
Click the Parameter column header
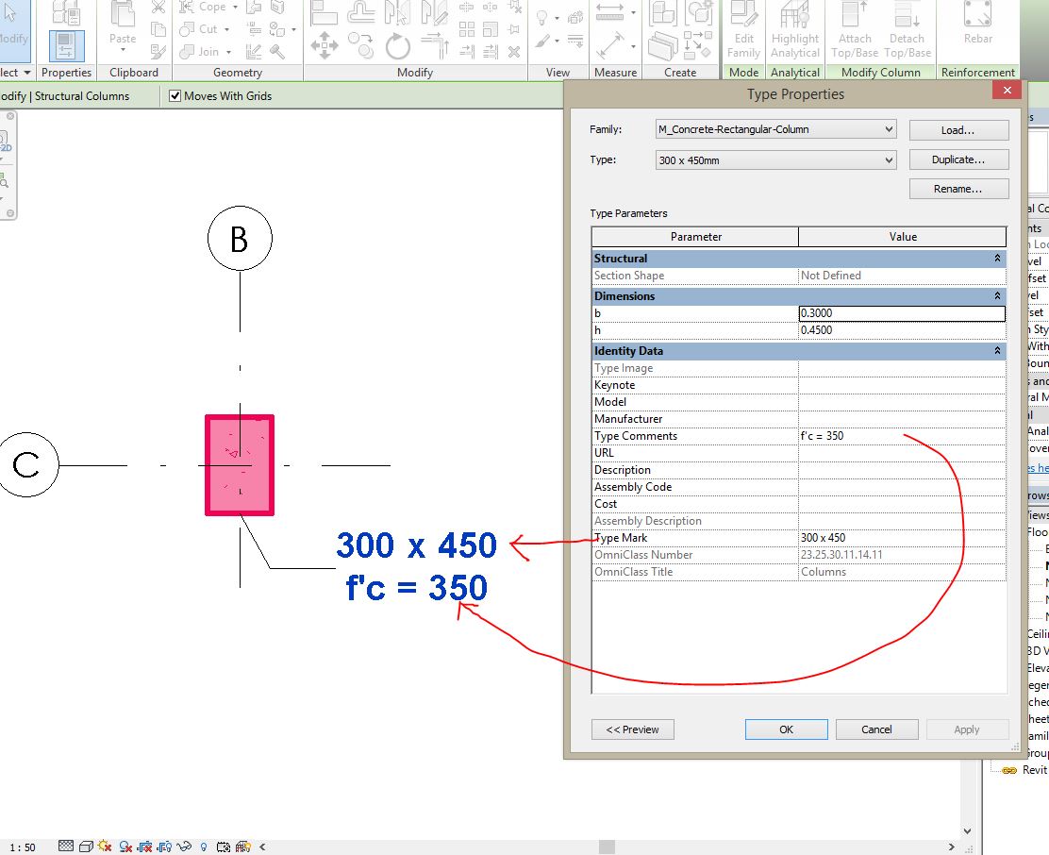tap(695, 237)
